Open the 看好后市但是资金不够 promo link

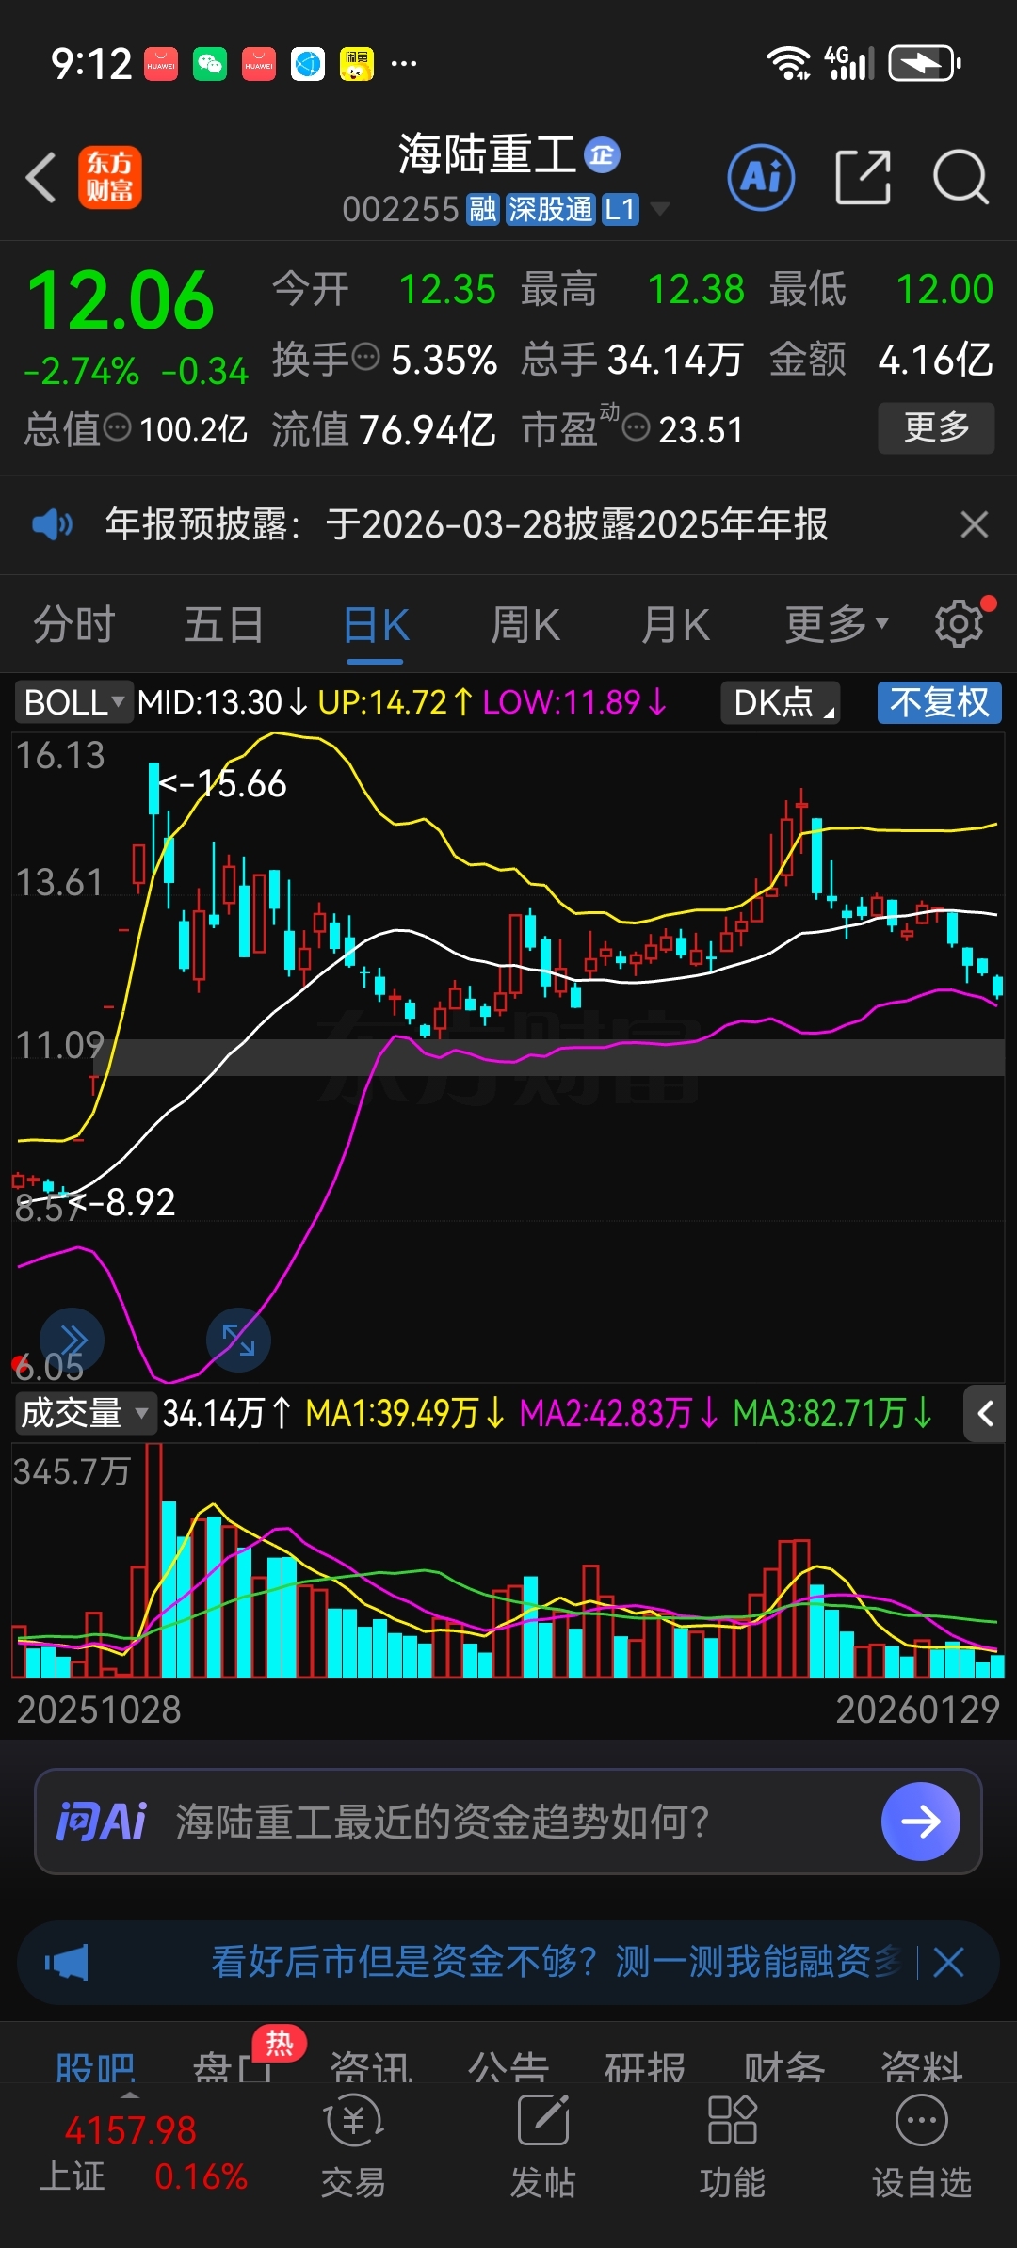(556, 1963)
